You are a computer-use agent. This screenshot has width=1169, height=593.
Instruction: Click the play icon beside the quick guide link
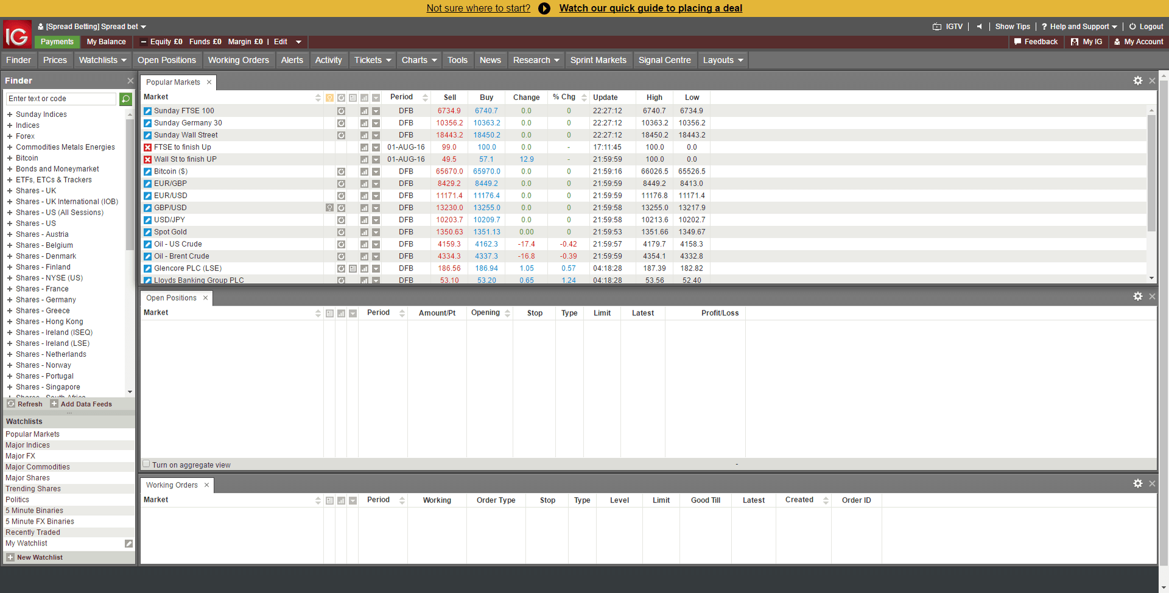pos(544,9)
